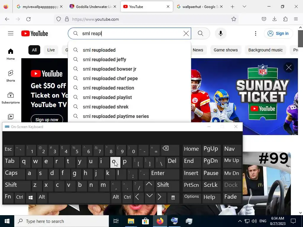Open Microsoft Store from the taskbar

tap(145, 221)
